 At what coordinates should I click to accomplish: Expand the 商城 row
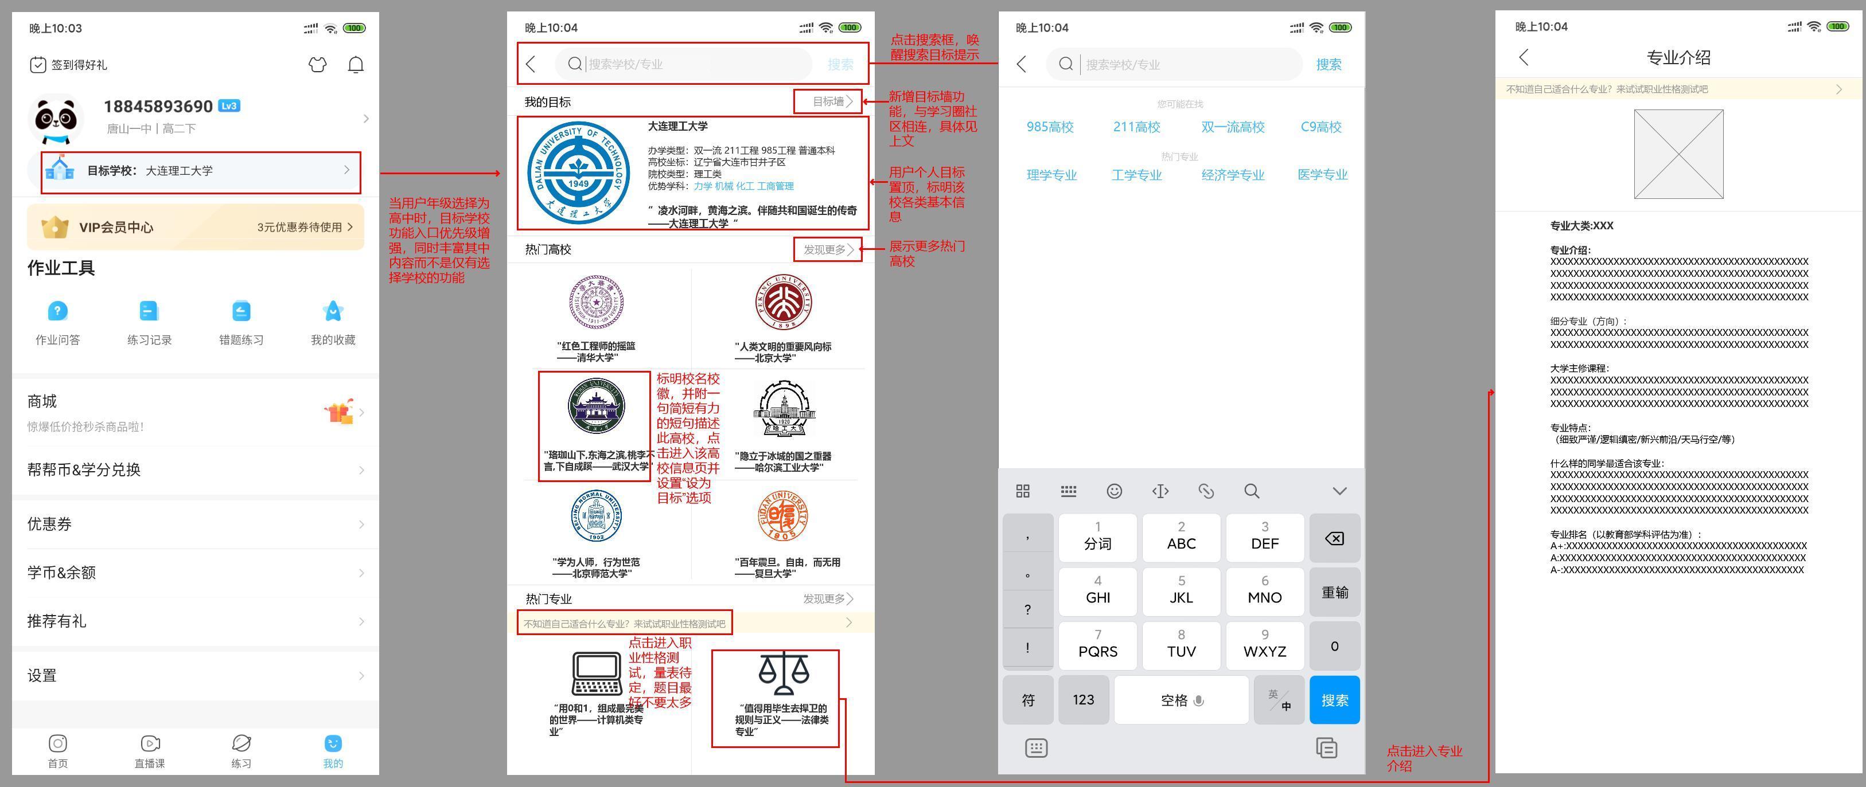pyautogui.click(x=196, y=412)
